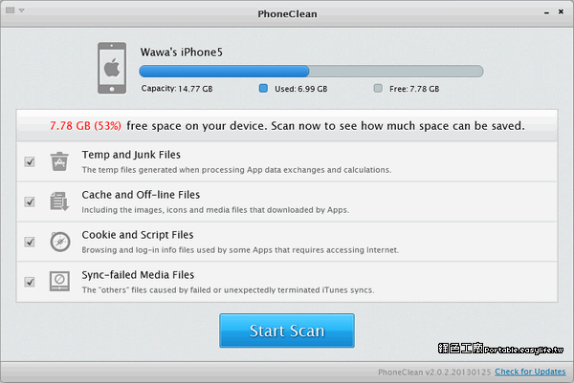Click the description starting "Browsing and log-in info"

pyautogui.click(x=240, y=250)
